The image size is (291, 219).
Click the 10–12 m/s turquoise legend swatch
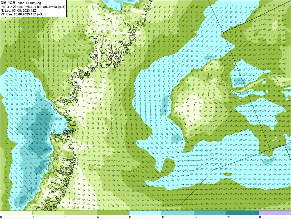click(178, 213)
